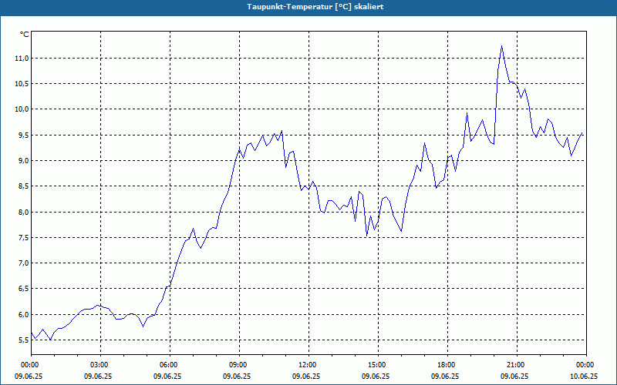Select the '11,0' y-axis label

(22, 59)
